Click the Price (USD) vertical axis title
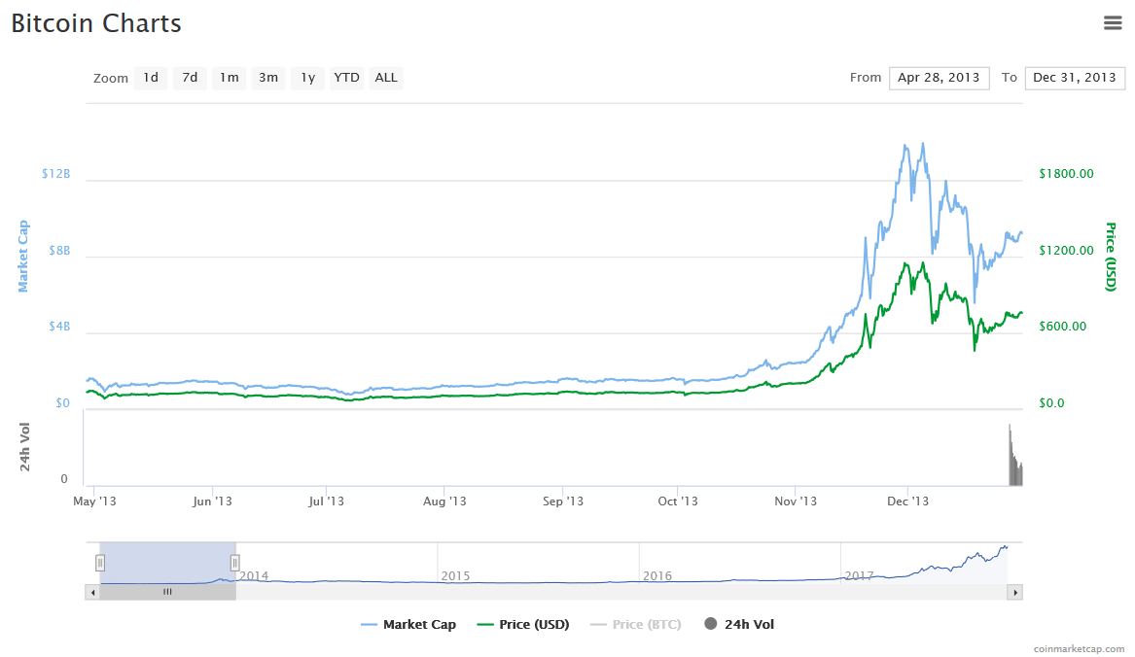This screenshot has width=1135, height=657. pos(1111,257)
